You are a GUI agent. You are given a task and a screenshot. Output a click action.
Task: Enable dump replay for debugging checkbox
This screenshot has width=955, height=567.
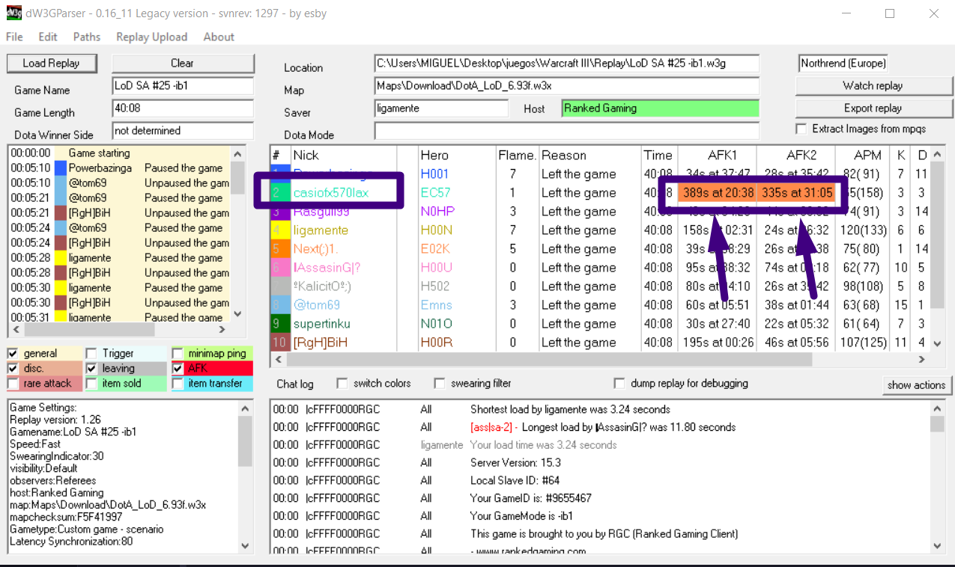[x=619, y=384]
